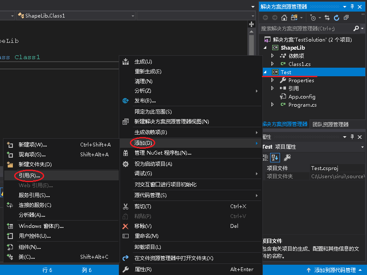Expand the Class1.cs node
This screenshot has width=367, height=275.
tap(272, 64)
